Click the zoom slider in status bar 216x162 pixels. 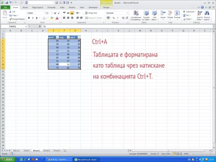[201, 154]
